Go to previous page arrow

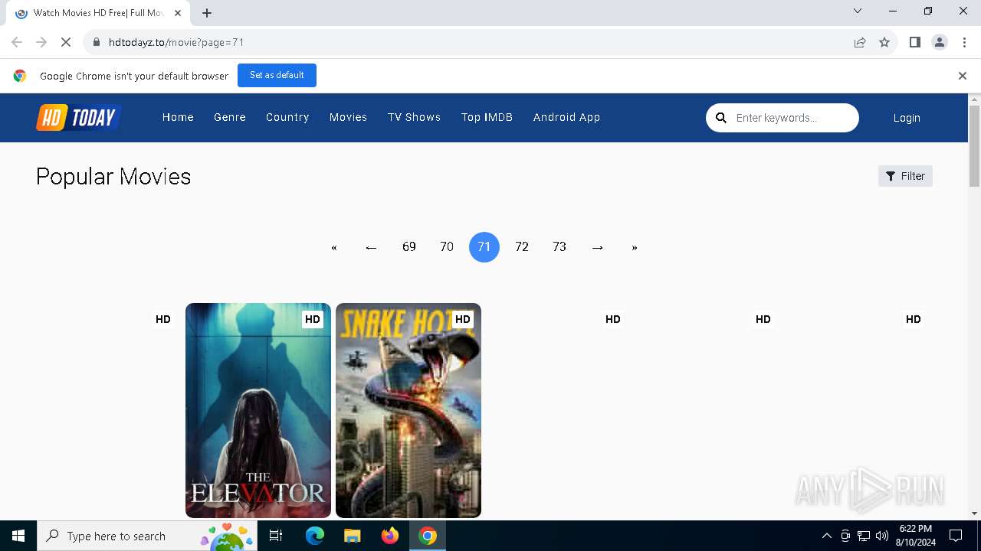[372, 247]
